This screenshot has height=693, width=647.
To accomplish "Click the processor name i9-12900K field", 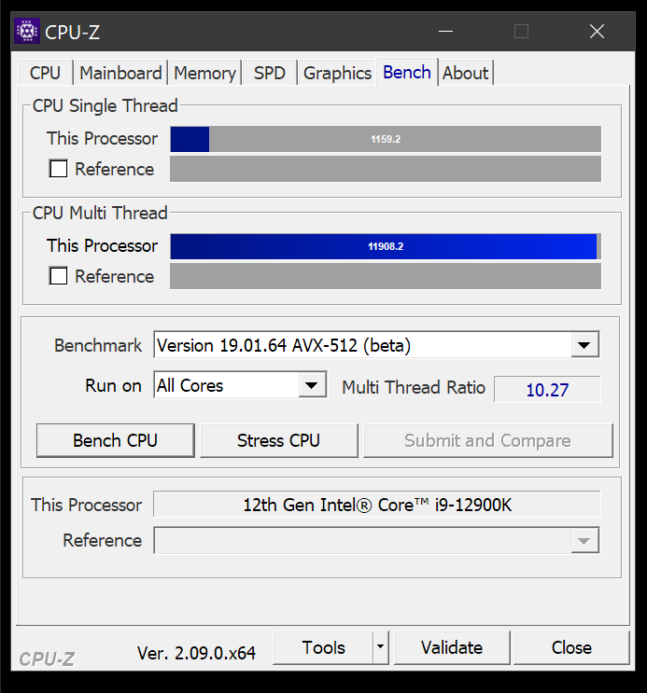I will pos(377,505).
